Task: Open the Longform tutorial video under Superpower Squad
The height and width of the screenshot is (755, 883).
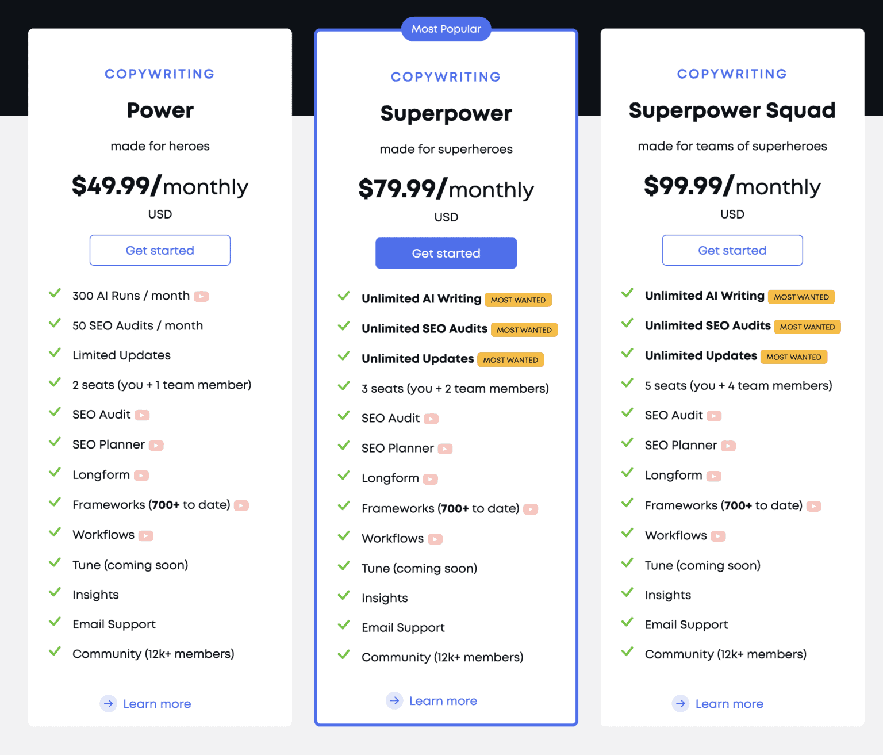Action: tap(715, 476)
